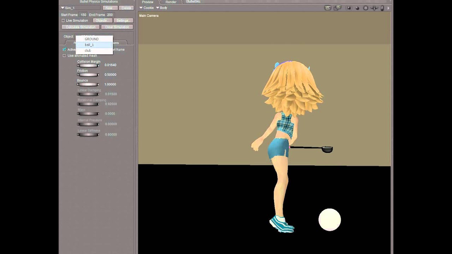Screen dimensions: 452x254
Task: Open the Settings... dialog button
Action: (123, 20)
